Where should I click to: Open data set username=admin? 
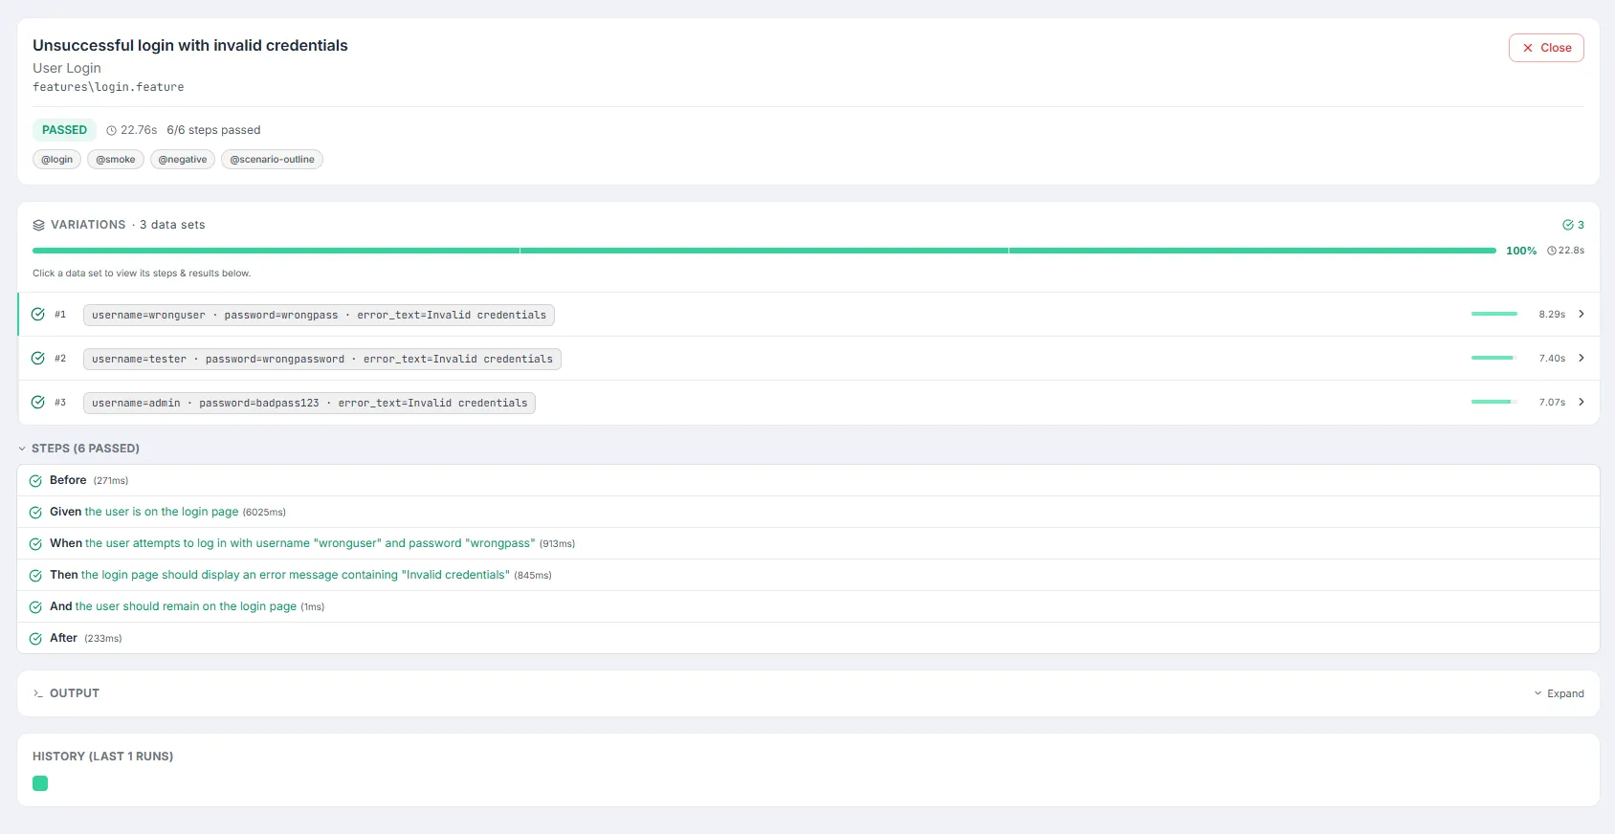click(x=309, y=403)
